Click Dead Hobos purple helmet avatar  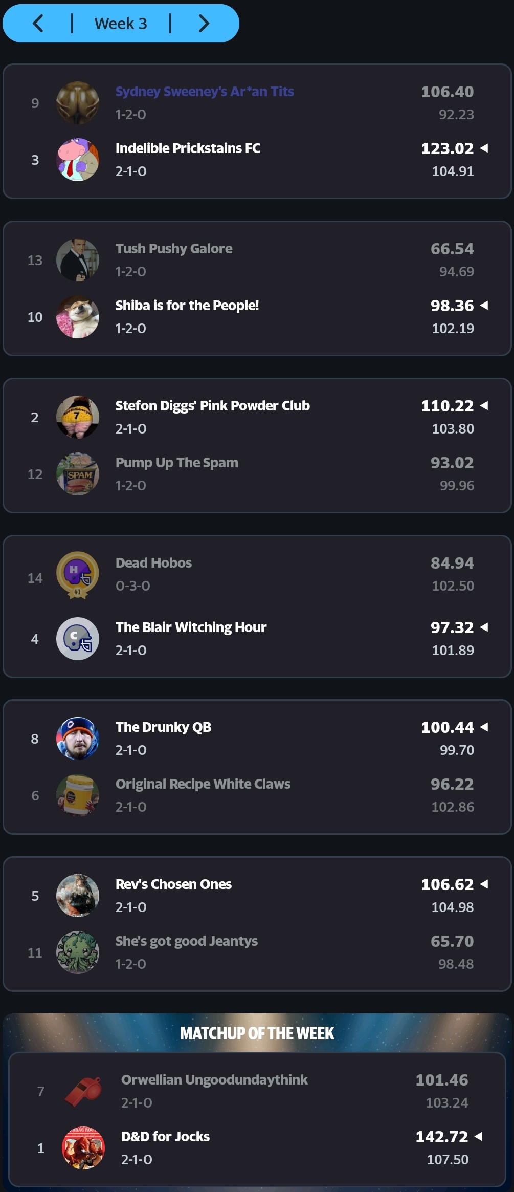tap(78, 575)
